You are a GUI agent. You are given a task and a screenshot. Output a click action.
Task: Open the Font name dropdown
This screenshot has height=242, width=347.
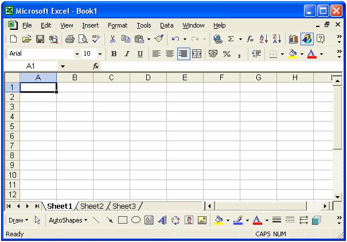[77, 54]
